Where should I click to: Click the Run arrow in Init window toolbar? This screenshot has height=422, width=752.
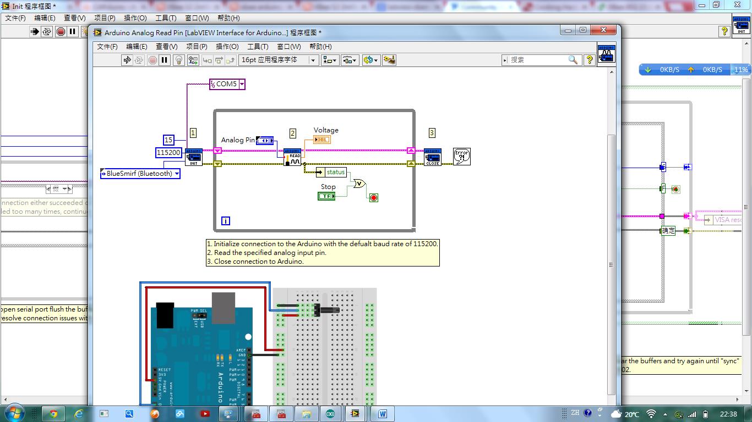pos(35,32)
